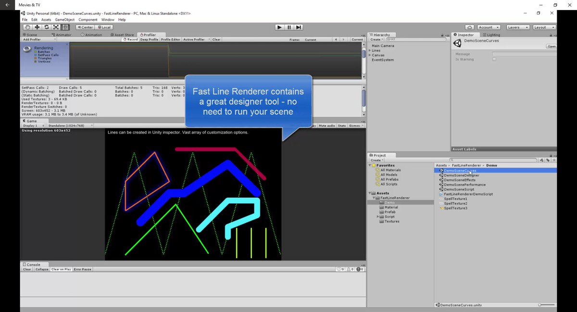Click the Play button in Unity

click(279, 27)
